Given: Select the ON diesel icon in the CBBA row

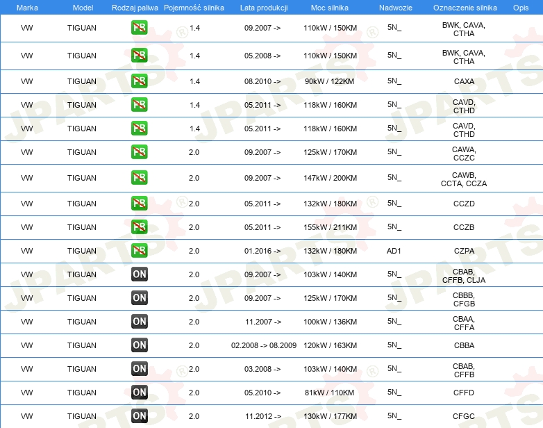Looking at the screenshot, I should (x=139, y=345).
